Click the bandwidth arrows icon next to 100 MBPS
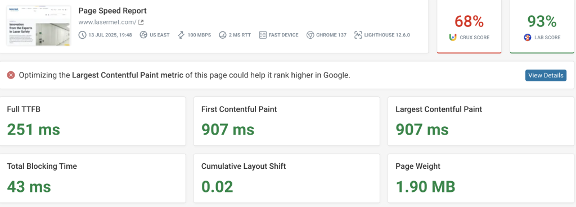The width and height of the screenshot is (576, 207). tap(181, 35)
